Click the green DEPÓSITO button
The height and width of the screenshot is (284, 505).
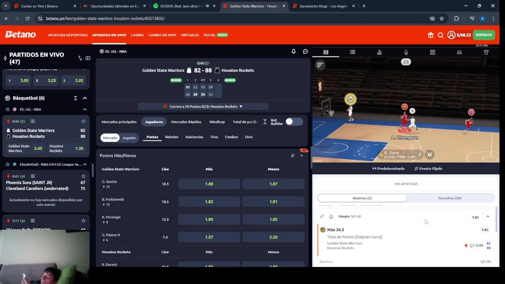point(484,35)
